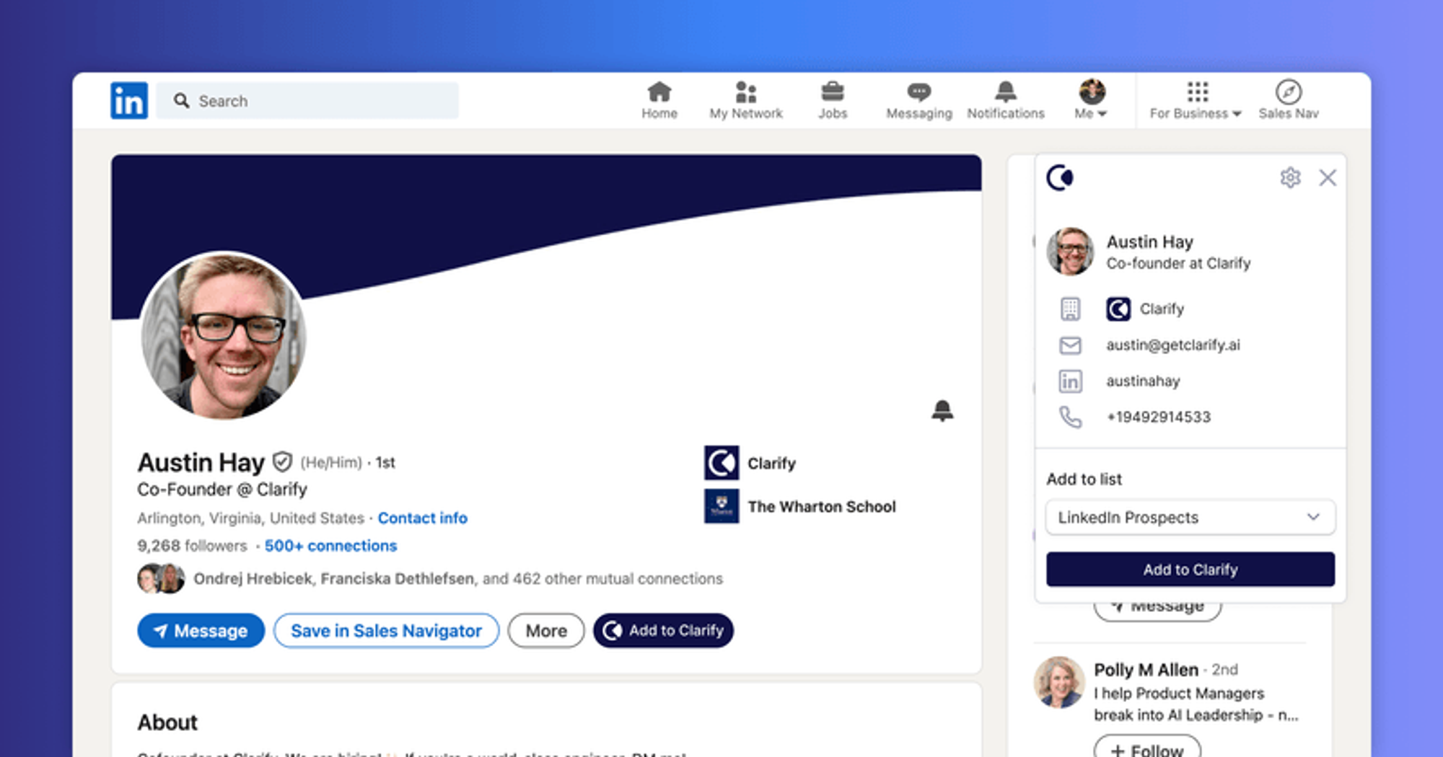Click the LinkedIn logo

[x=129, y=100]
